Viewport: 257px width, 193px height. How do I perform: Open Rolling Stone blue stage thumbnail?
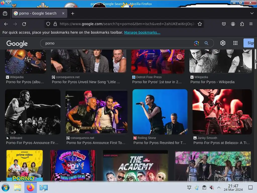point(160,112)
